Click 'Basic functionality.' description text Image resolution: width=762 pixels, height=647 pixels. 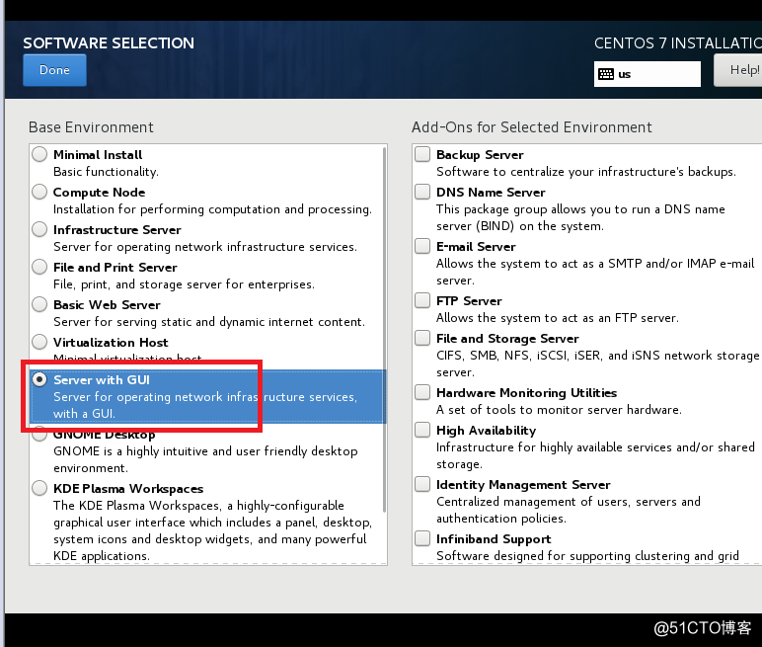(106, 172)
